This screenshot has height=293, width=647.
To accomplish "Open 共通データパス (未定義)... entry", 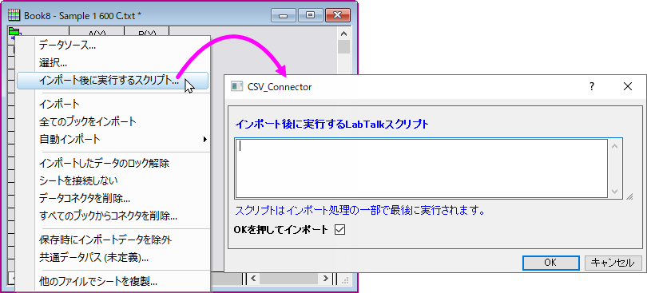I will click(x=113, y=259).
